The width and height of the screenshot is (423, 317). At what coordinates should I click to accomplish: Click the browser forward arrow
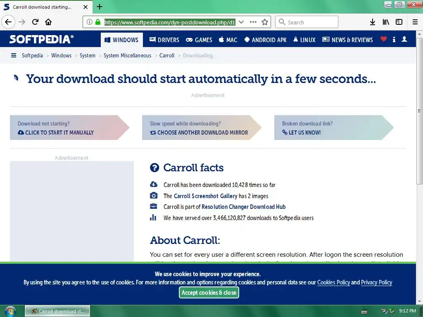[x=22, y=22]
